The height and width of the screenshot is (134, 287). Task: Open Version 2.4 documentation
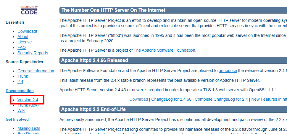coord(28,100)
